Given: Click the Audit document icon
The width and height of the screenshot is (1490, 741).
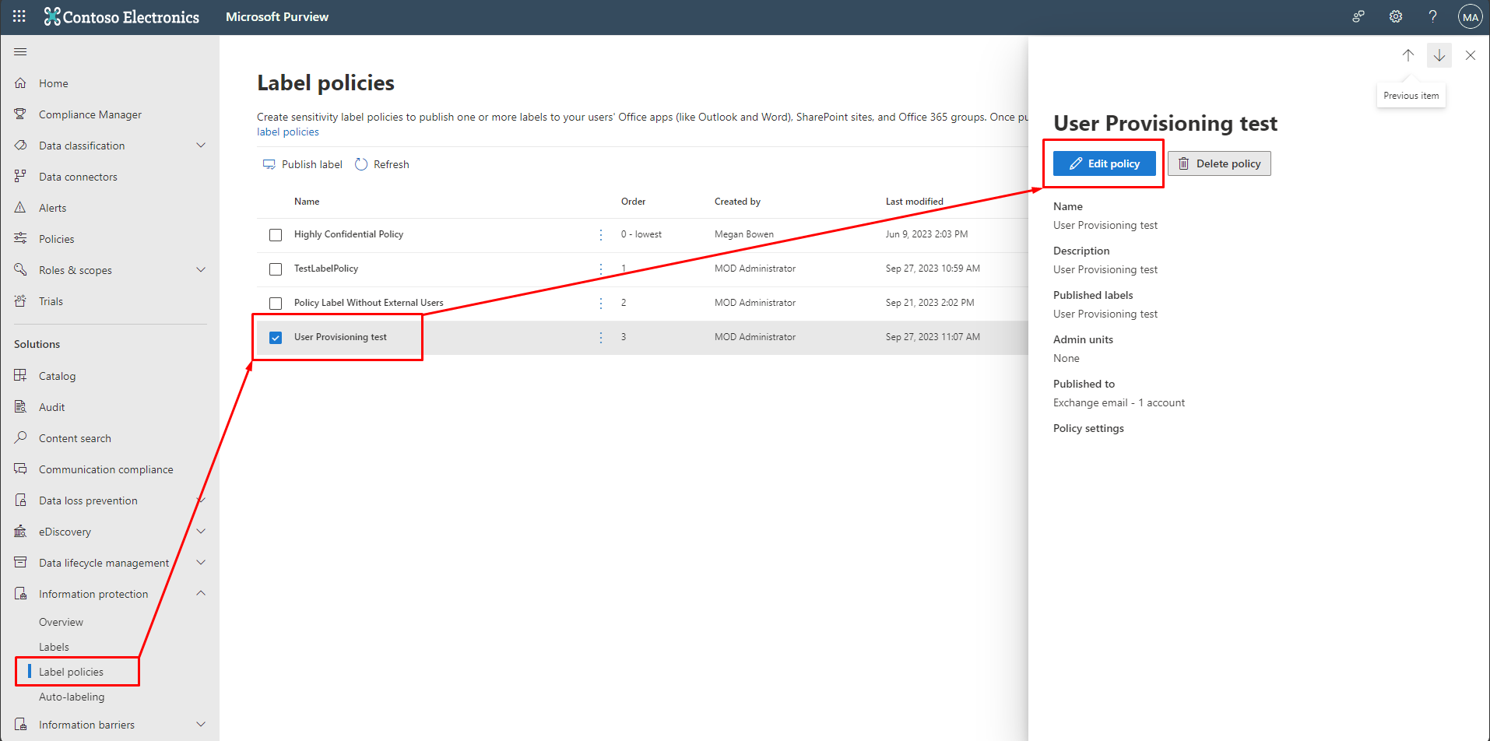Looking at the screenshot, I should tap(20, 407).
